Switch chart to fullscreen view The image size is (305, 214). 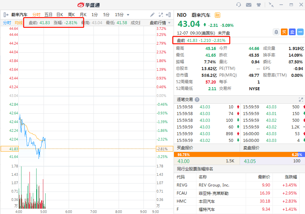pos(161,15)
